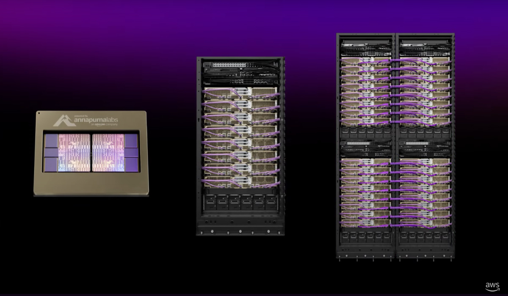Click the bottom base panel of single rack

click(240, 228)
